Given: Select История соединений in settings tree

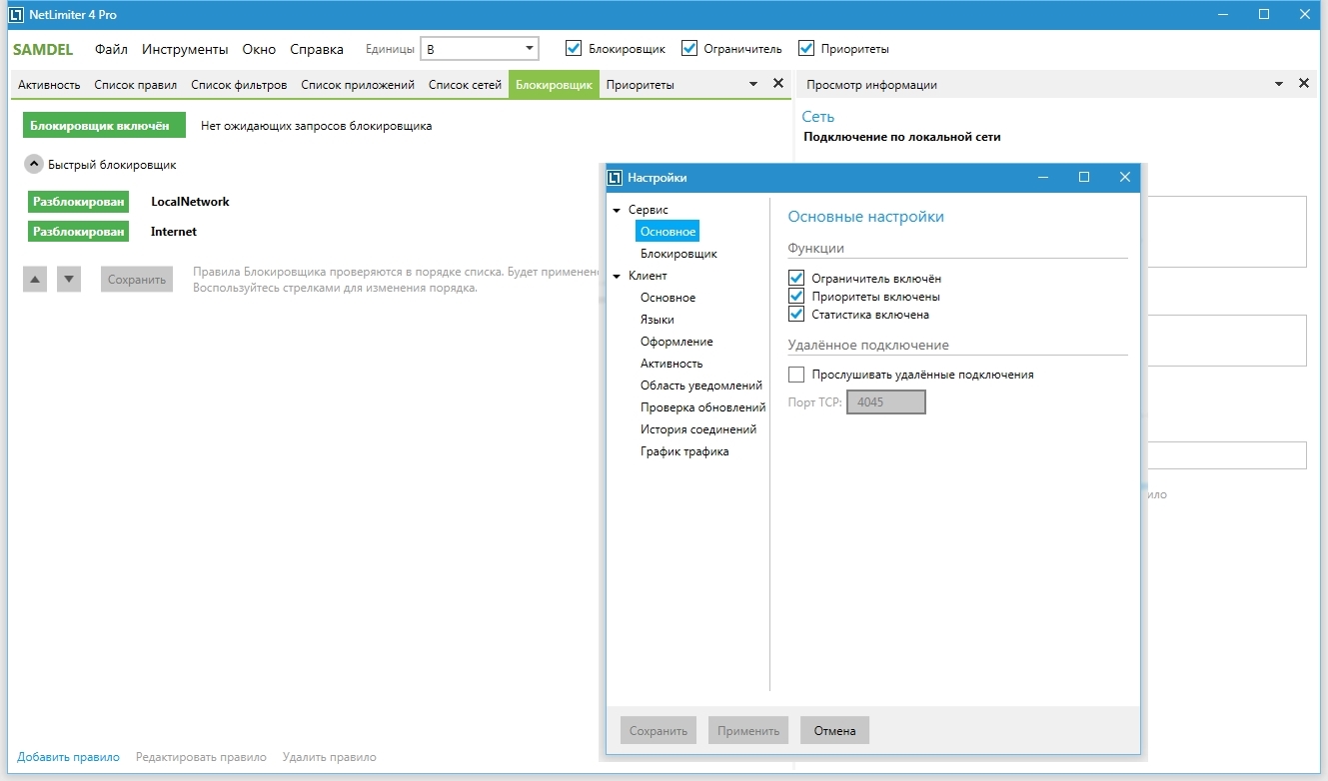Looking at the screenshot, I should (x=698, y=429).
